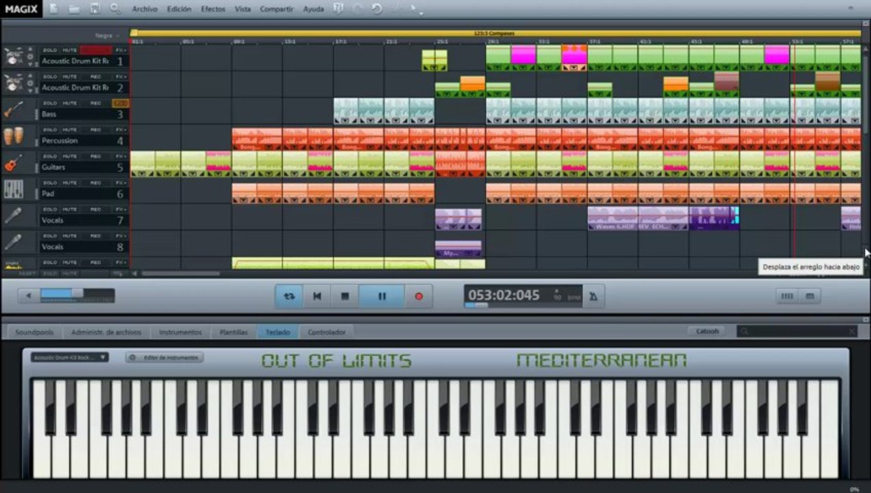Image resolution: width=871 pixels, height=493 pixels.
Task: Toggle loop playback mode button
Action: click(289, 296)
